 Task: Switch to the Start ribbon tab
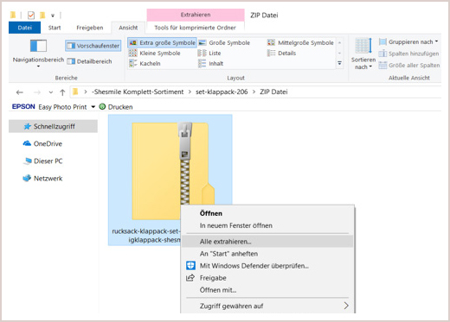click(55, 28)
